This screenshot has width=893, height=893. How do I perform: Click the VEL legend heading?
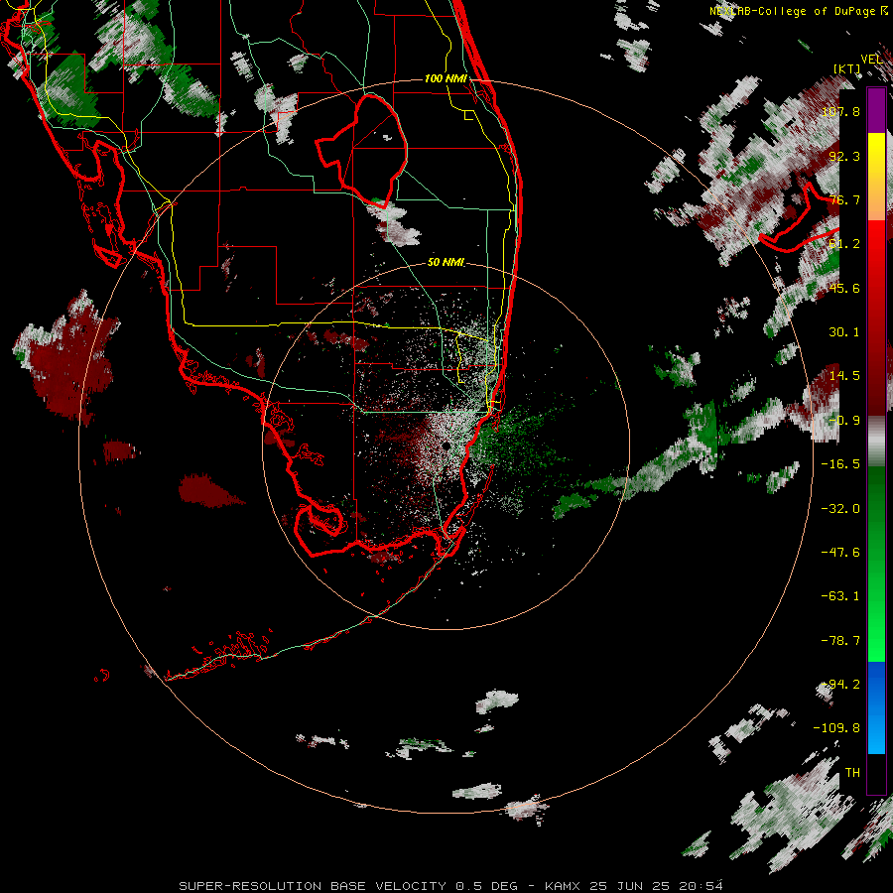(871, 60)
